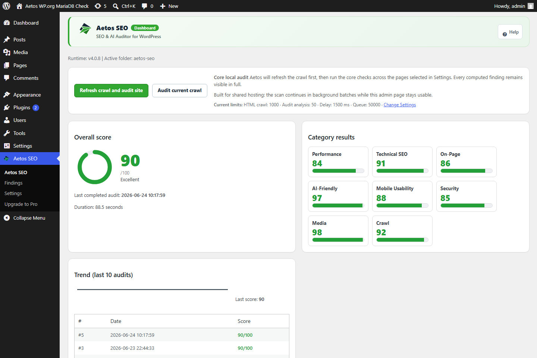Click the Last score: 90 label
This screenshot has height=358, width=537.
tap(250, 299)
